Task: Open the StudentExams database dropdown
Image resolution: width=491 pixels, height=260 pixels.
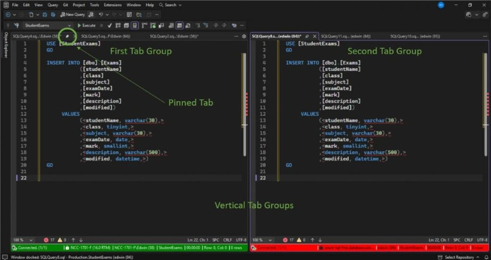Action: pos(48,25)
